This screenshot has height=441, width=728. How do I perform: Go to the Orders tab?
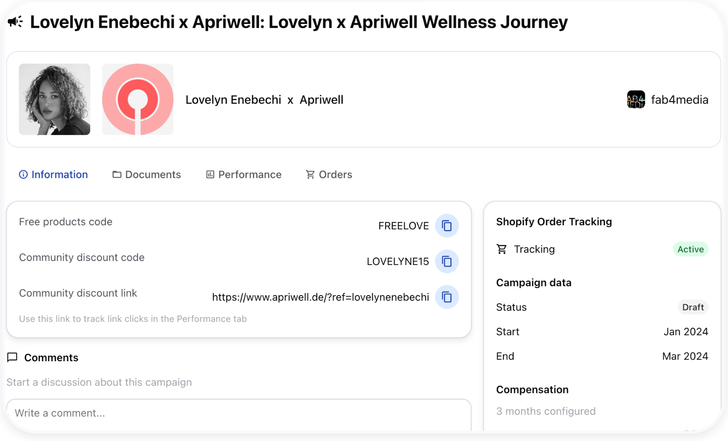329,175
